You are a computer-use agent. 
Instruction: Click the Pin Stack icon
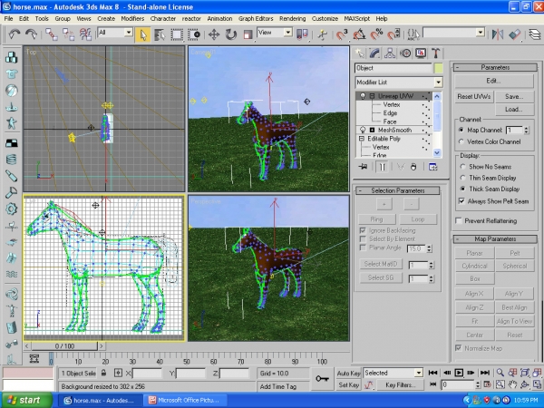pyautogui.click(x=363, y=167)
